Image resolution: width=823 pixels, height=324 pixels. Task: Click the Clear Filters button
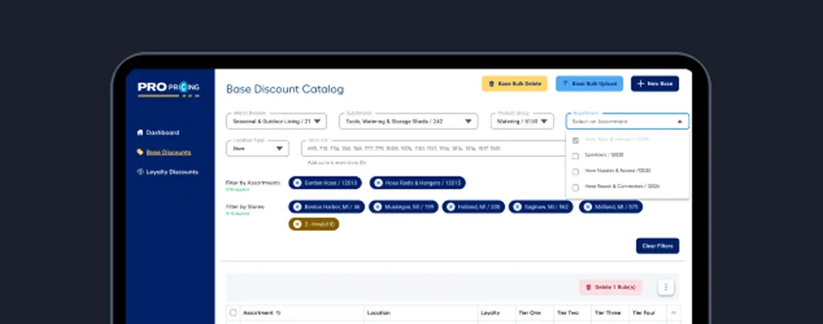click(x=657, y=246)
